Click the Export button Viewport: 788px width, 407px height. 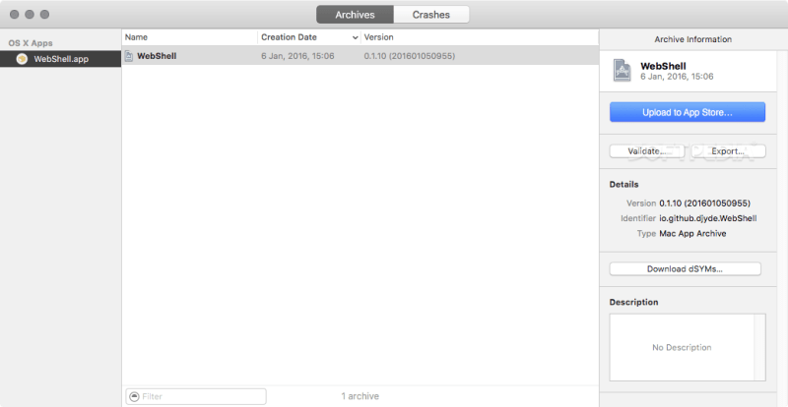pyautogui.click(x=728, y=151)
